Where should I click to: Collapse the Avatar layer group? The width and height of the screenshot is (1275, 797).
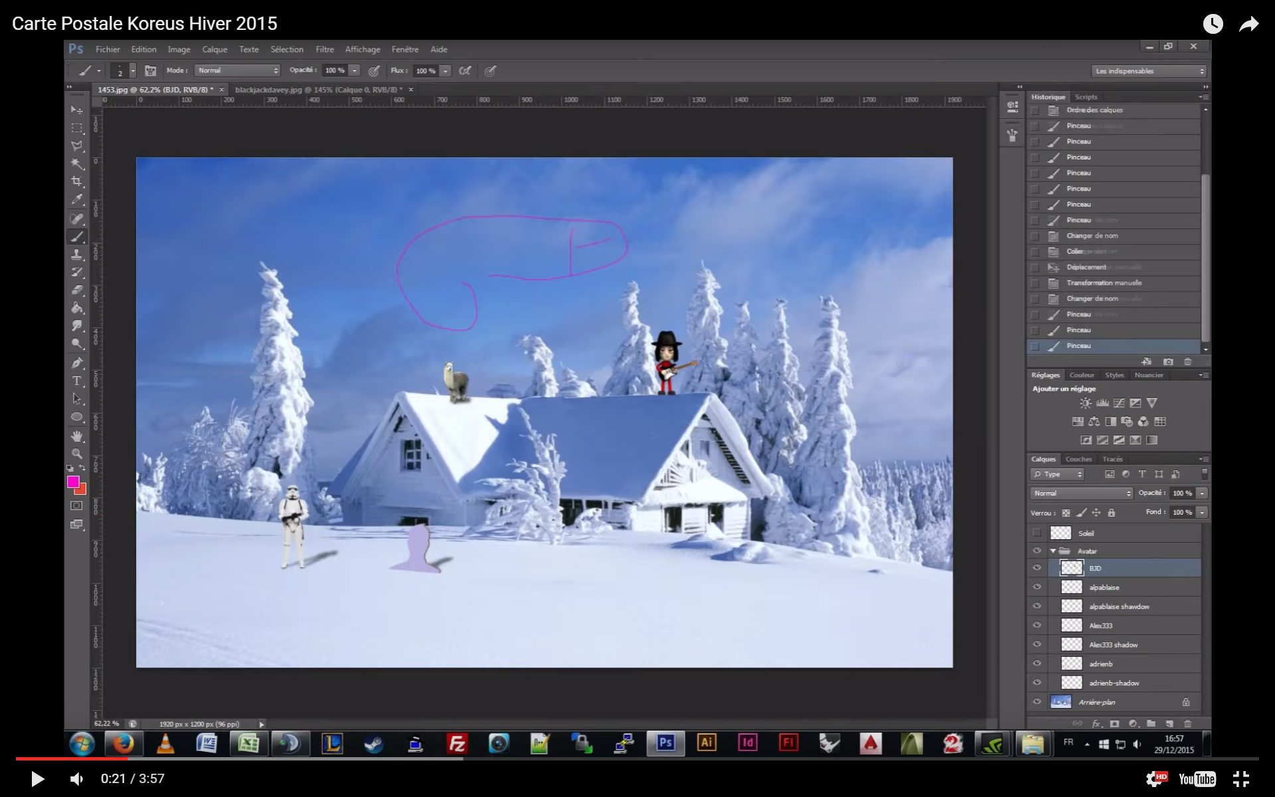pyautogui.click(x=1053, y=551)
